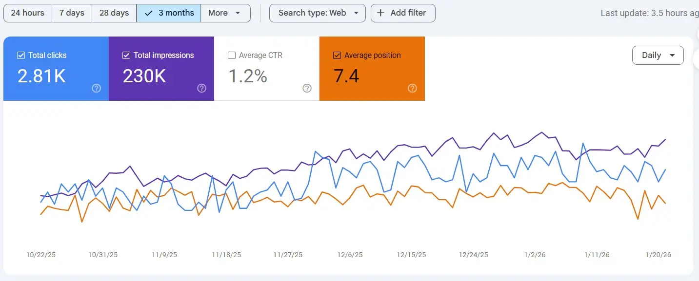Click the Add filter button
This screenshot has height=281, width=699.
(x=403, y=13)
